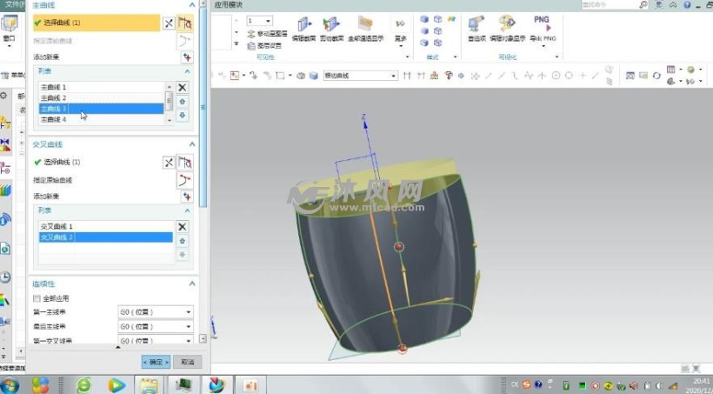Image resolution: width=713 pixels, height=394 pixels.
Task: Open the Last Primary continuity G0 dropdown
Action: 155,327
